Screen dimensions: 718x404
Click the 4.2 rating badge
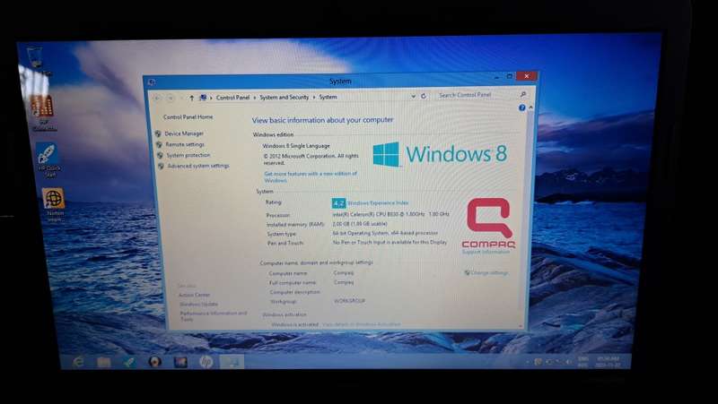coord(338,203)
